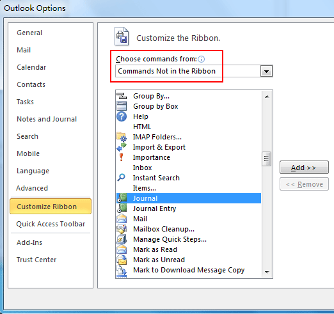
Task: Click the command list scrollbar thumb
Action: 266,159
